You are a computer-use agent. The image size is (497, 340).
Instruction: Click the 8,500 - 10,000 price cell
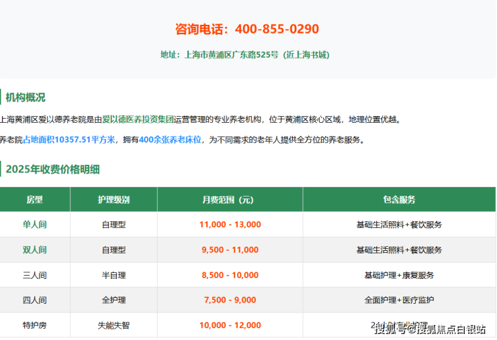pos(230,275)
